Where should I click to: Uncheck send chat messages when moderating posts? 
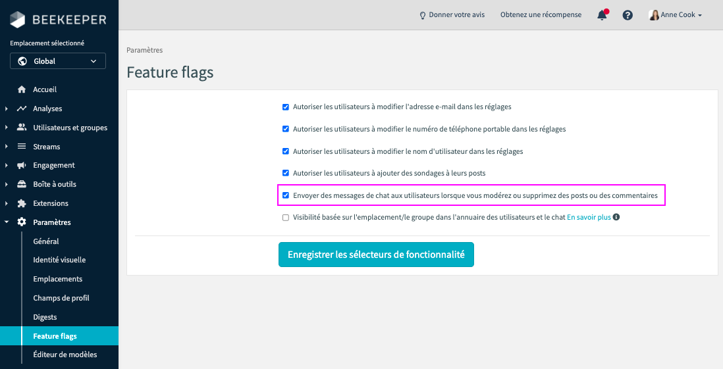click(285, 195)
